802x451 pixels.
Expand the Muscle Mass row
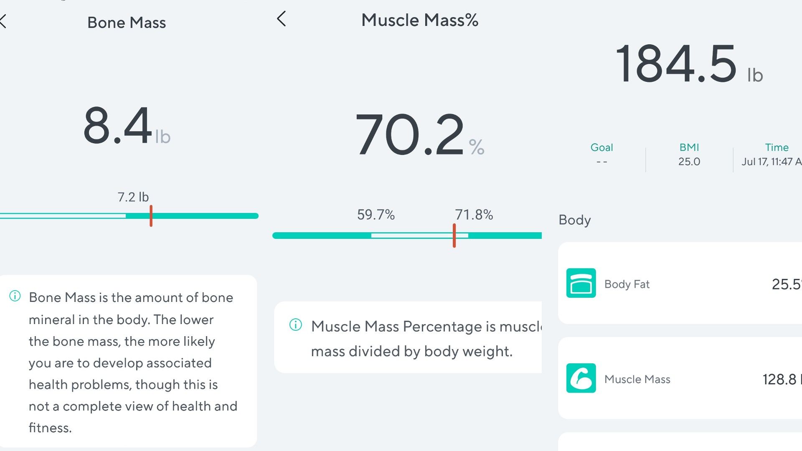[677, 379]
